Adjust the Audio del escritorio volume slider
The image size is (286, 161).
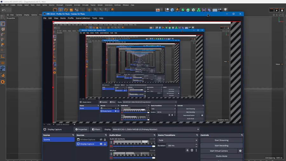tap(134, 146)
